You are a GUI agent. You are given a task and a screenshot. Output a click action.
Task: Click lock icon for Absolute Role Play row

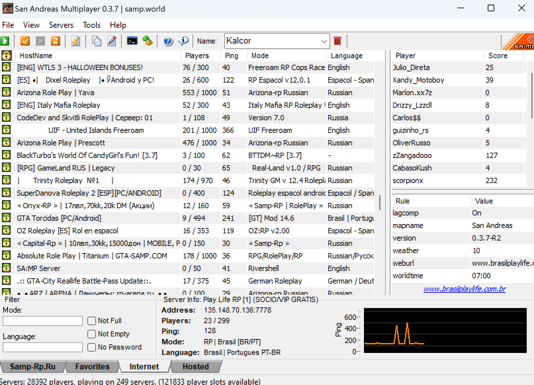point(6,256)
